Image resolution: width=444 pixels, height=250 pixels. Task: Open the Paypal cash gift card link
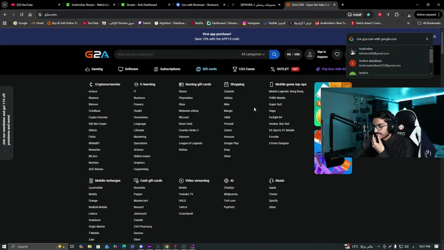pyautogui.click(x=138, y=194)
